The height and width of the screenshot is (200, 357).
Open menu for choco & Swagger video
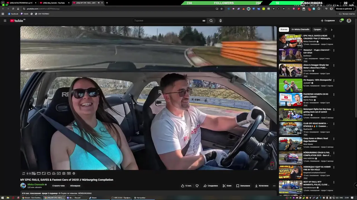(x=334, y=65)
